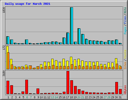Click the tallest yellow visits bar for day 1

(7, 57)
